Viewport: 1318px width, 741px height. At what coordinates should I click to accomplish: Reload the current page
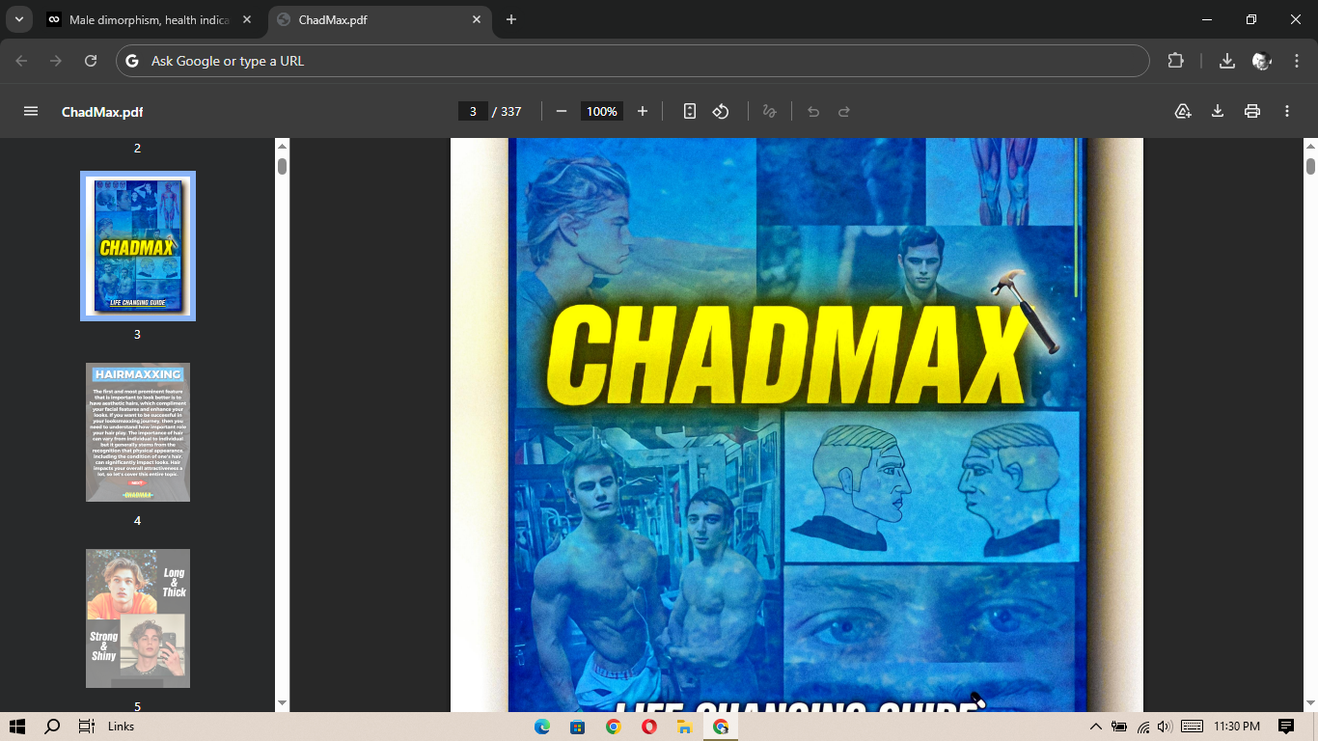tap(91, 61)
